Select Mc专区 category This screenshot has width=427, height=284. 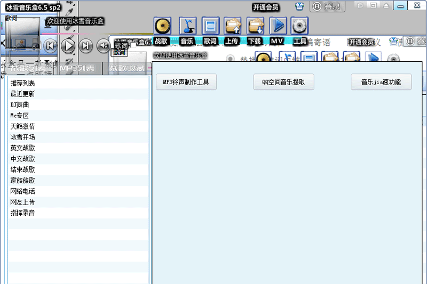pyautogui.click(x=78, y=116)
